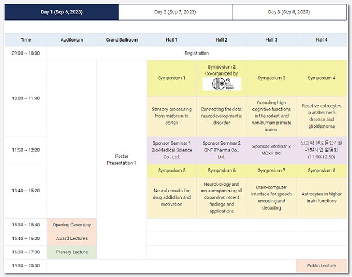Select the Registration row cell
The image size is (352, 277).
tap(197, 53)
